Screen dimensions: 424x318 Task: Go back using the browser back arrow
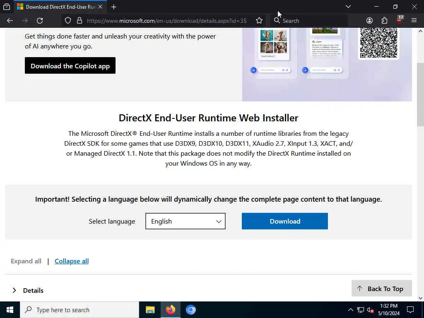(10, 21)
